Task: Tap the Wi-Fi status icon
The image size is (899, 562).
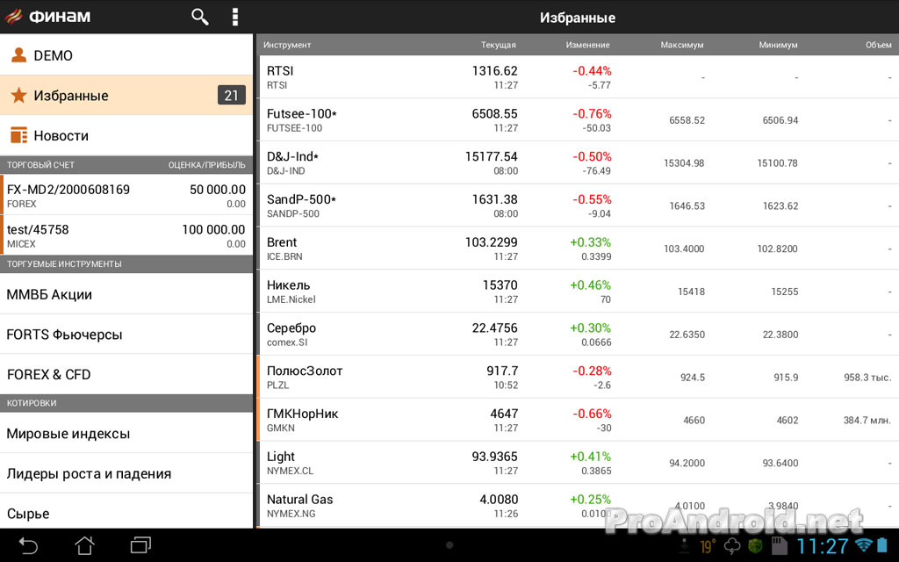Action: click(x=862, y=544)
